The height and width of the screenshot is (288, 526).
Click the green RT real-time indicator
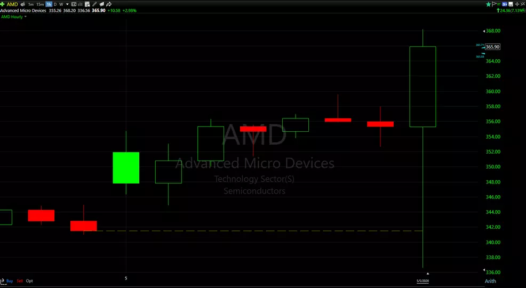coord(499,4)
